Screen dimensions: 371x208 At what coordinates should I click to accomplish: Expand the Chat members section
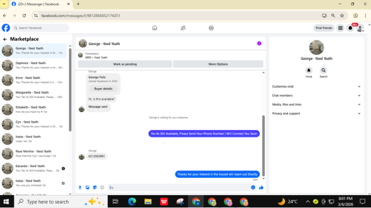317,96
